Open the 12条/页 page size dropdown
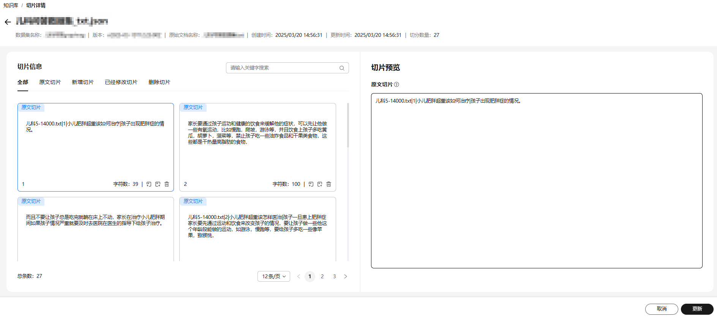The height and width of the screenshot is (317, 717). click(273, 276)
